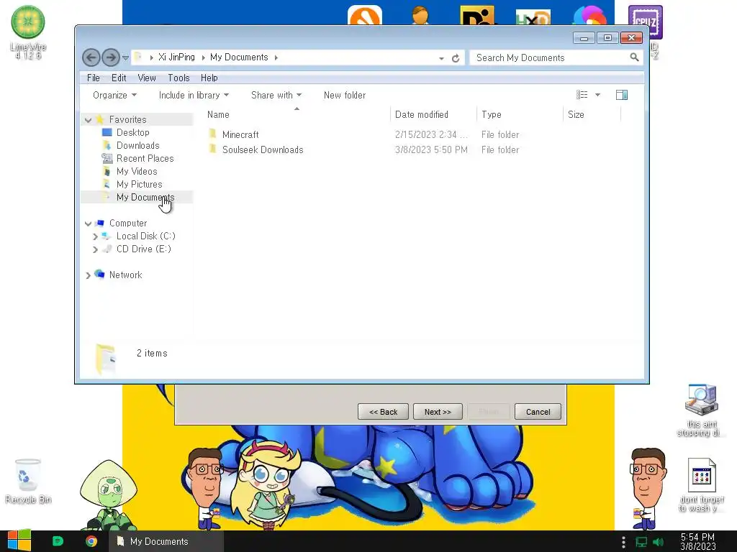The height and width of the screenshot is (552, 737).
Task: Collapse the Computer tree node
Action: pyautogui.click(x=88, y=224)
